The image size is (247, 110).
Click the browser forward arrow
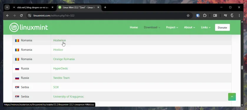(x=14, y=16)
